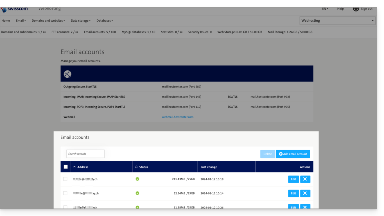
Task: Check the first email account row checkbox
Action: [x=65, y=179]
